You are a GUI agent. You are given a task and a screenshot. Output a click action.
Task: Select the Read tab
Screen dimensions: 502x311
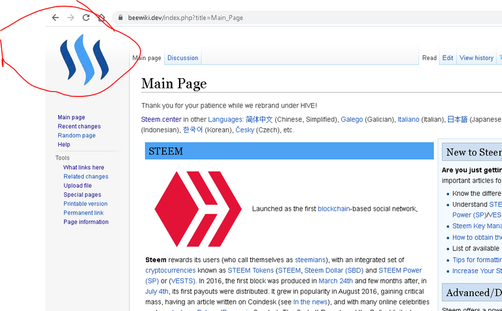tap(429, 58)
